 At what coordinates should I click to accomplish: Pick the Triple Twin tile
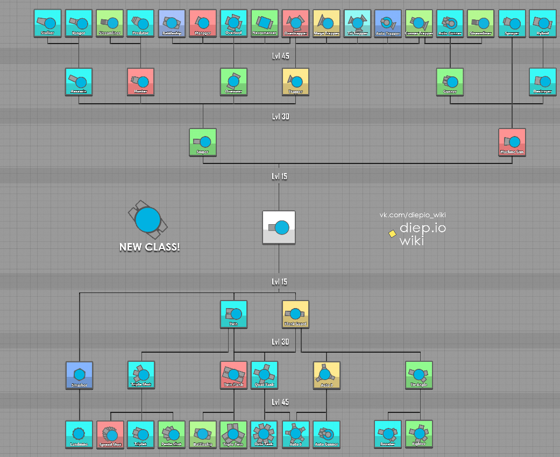[233, 434]
